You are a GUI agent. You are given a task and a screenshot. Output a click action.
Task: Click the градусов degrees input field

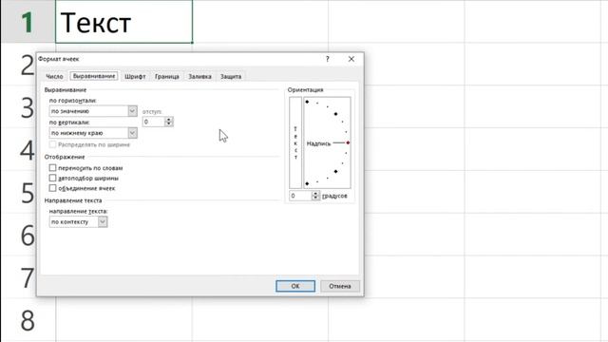pos(300,196)
